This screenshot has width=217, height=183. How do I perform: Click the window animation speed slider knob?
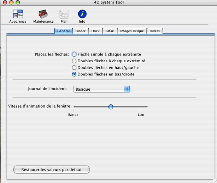click(x=111, y=107)
